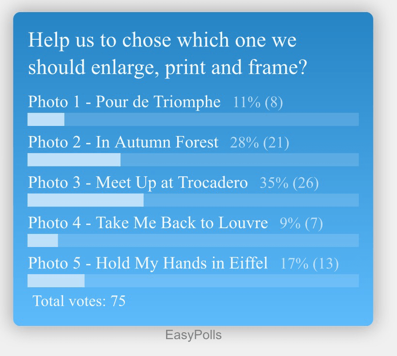
Task: Click the filled part of Photo 2's result bar
Action: click(x=74, y=159)
